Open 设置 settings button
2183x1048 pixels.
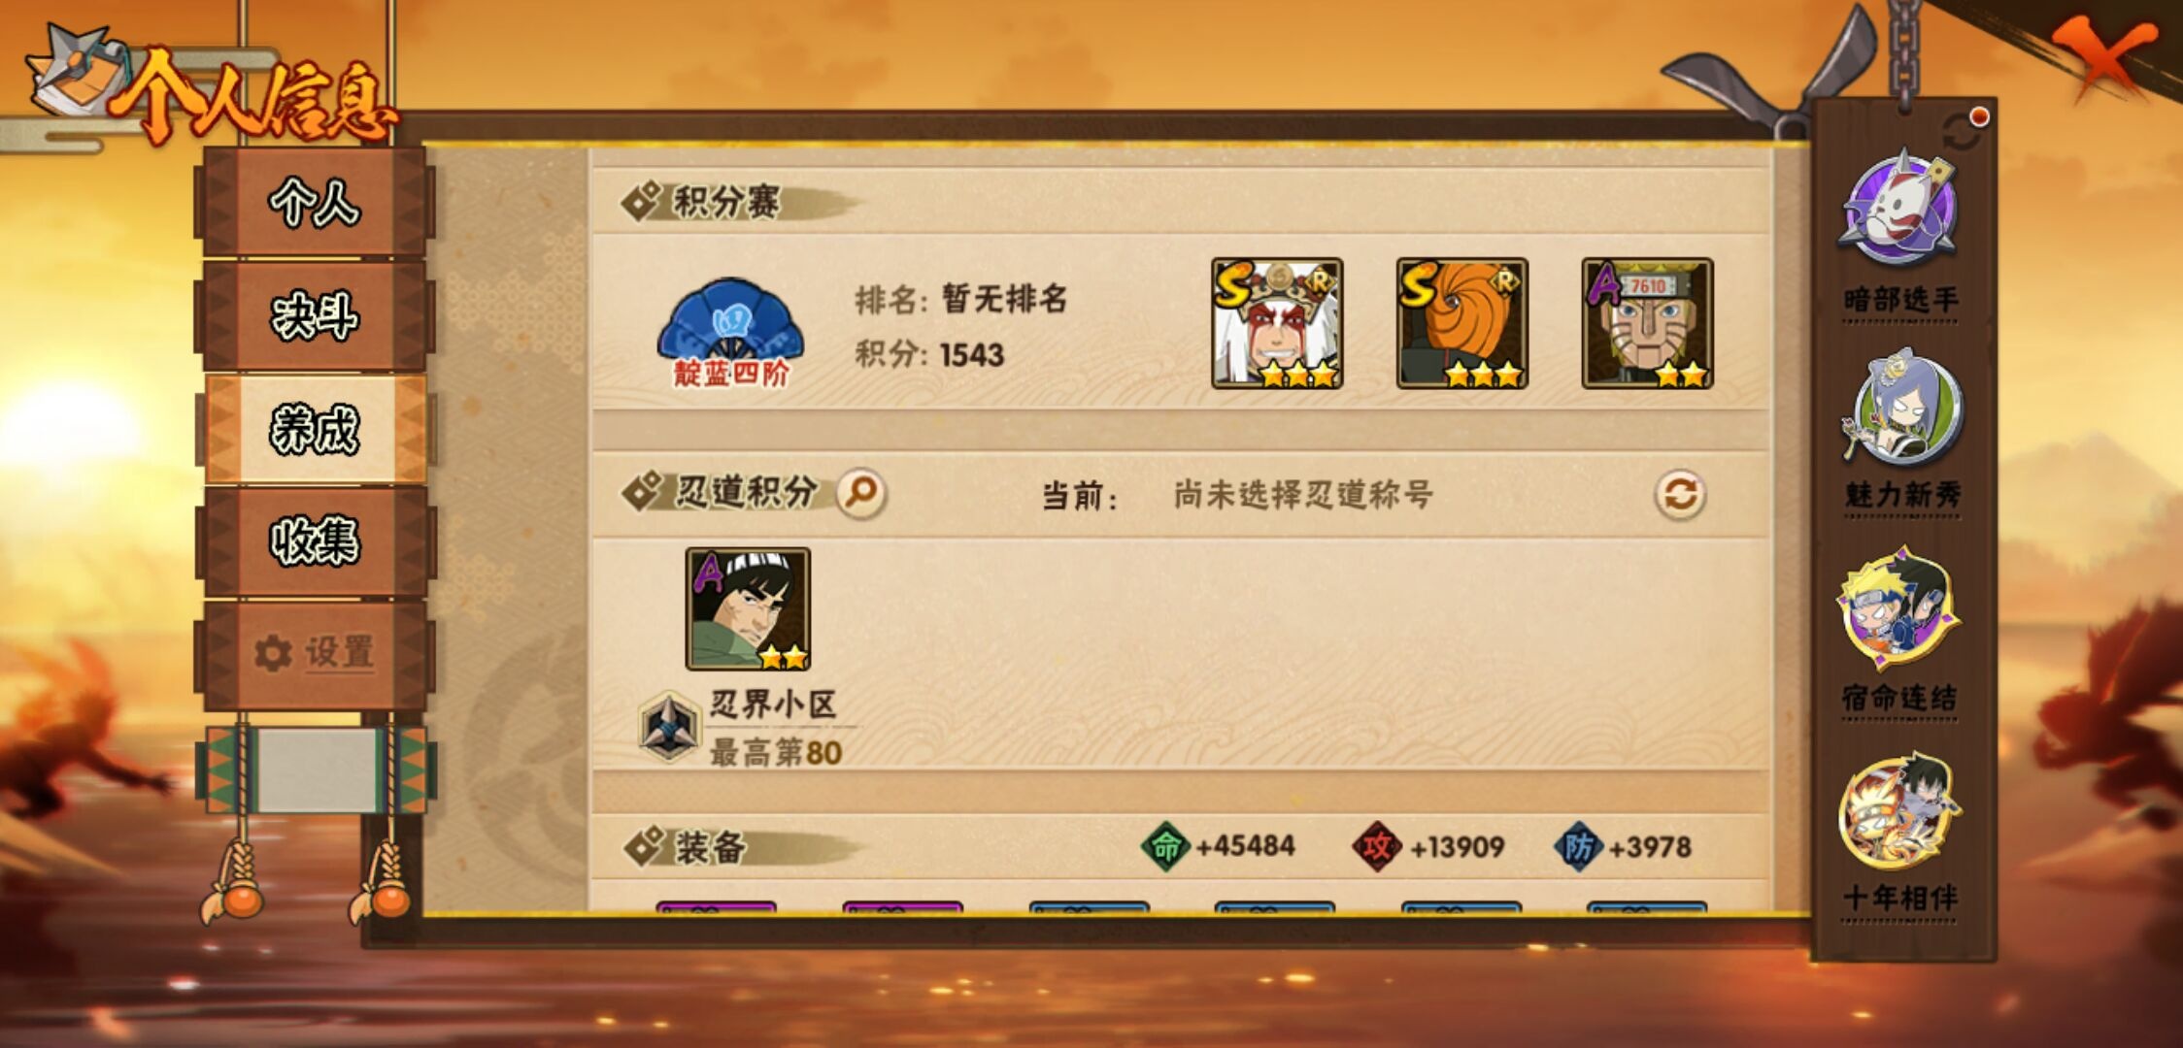coord(315,653)
